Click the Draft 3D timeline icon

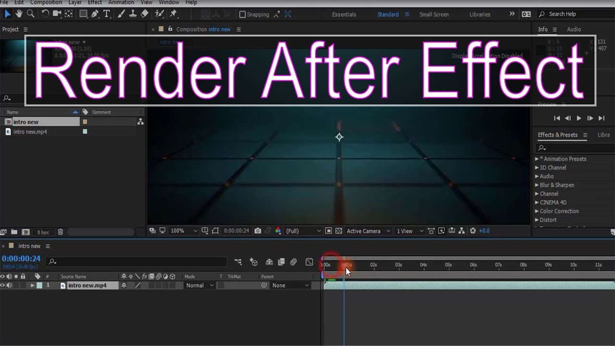coord(254,262)
